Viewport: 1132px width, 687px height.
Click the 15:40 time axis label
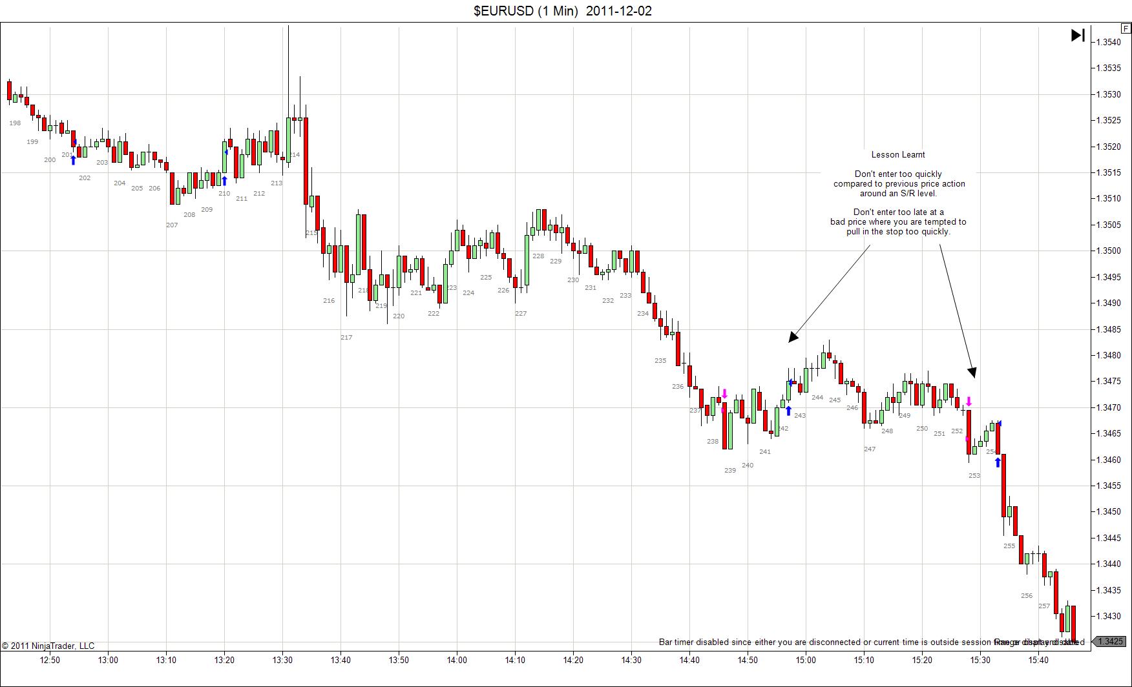pos(1038,660)
